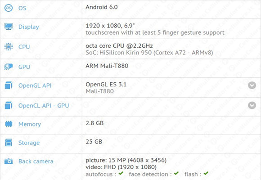The image size is (261, 180).
Task: Click the Display monitor icon
Action: pos(9,27)
